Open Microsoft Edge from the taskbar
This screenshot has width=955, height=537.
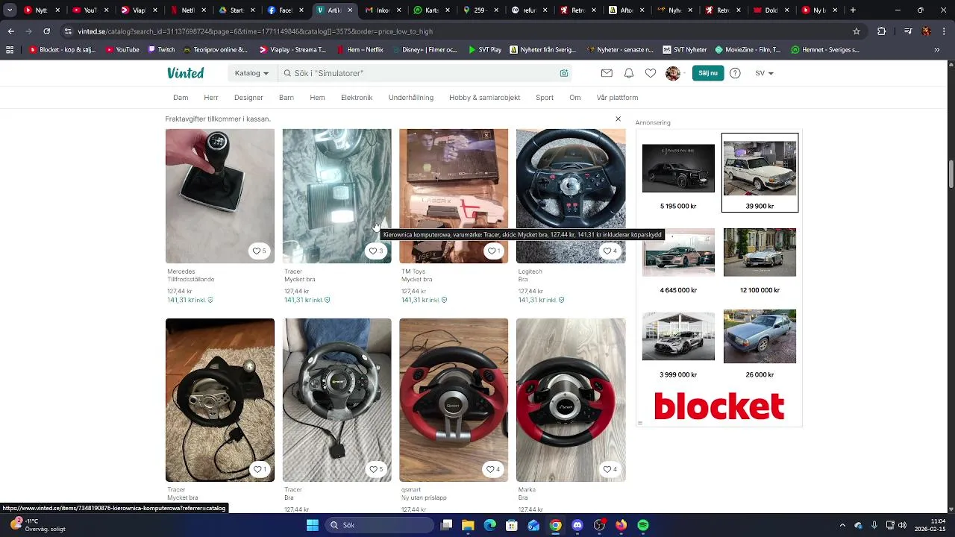(490, 525)
